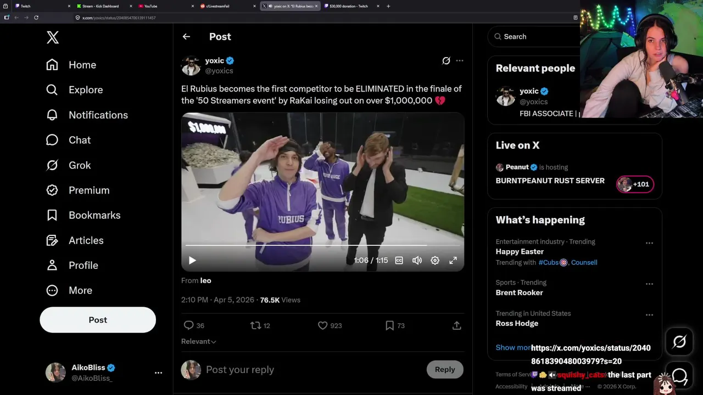Click the Notifications bell icon
The width and height of the screenshot is (703, 395).
point(52,115)
